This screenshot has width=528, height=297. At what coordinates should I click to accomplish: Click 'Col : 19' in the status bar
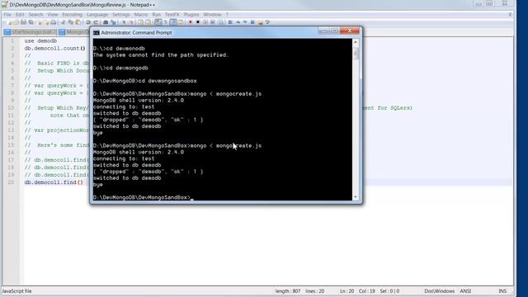pos(367,291)
